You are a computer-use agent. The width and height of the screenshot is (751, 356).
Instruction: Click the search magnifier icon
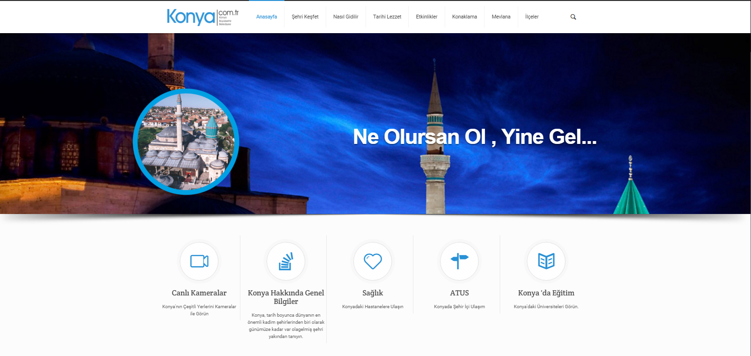573,17
